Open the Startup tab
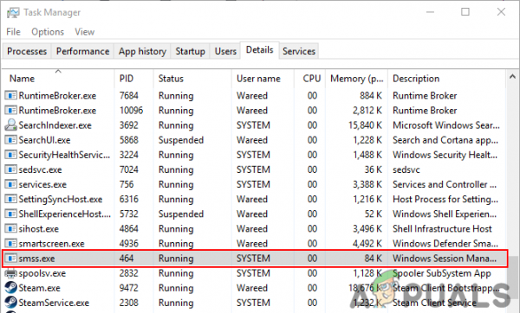The width and height of the screenshot is (520, 313). coord(190,51)
